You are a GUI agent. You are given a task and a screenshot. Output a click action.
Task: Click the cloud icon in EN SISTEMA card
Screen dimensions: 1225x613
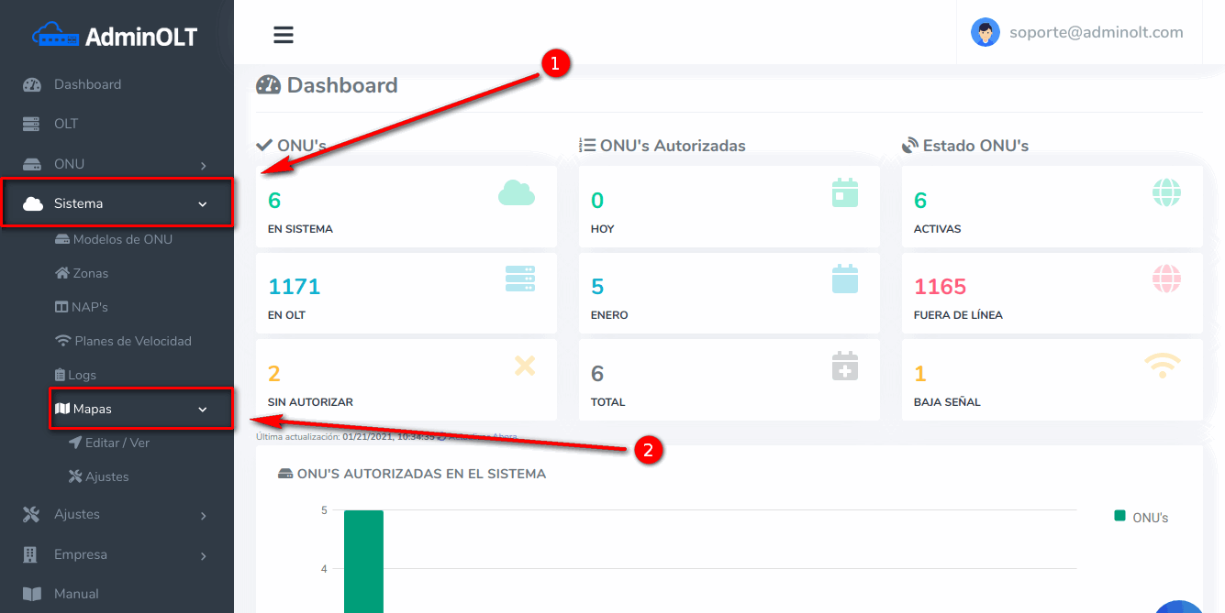tap(516, 192)
